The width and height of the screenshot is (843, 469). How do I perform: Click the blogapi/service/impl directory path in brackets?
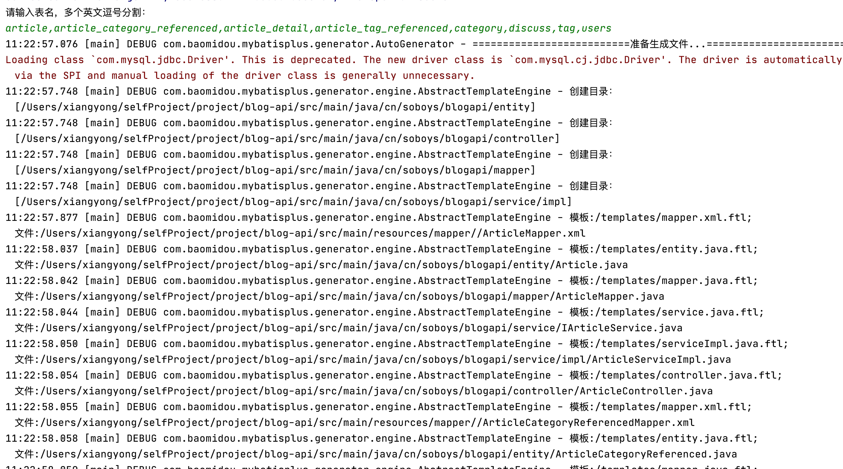click(x=293, y=202)
